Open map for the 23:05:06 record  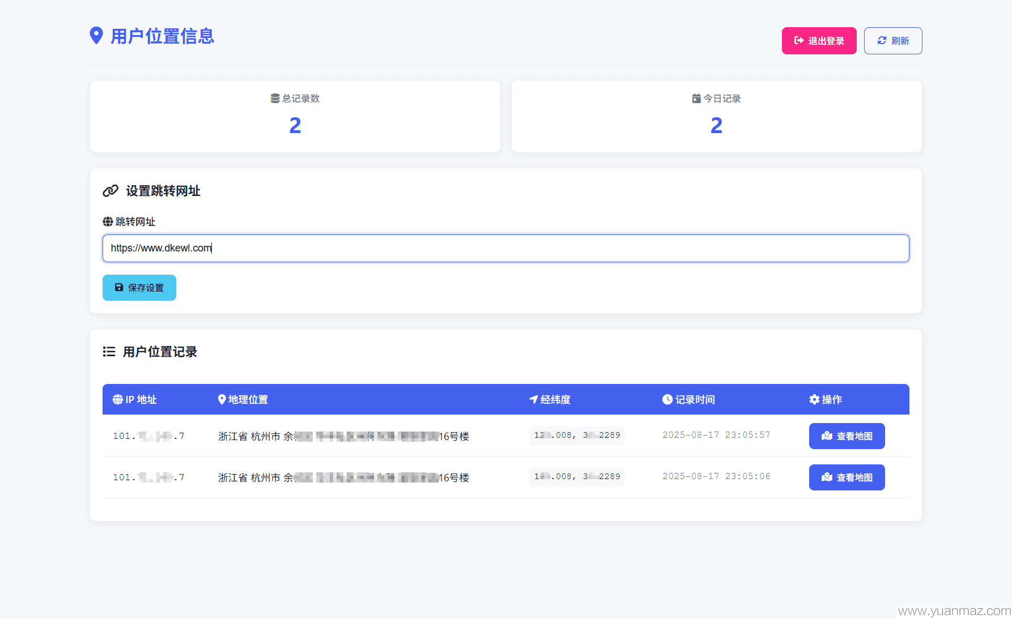847,477
